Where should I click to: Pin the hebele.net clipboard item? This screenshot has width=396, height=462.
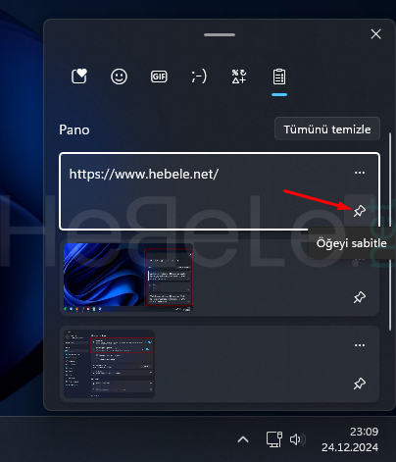coord(360,211)
